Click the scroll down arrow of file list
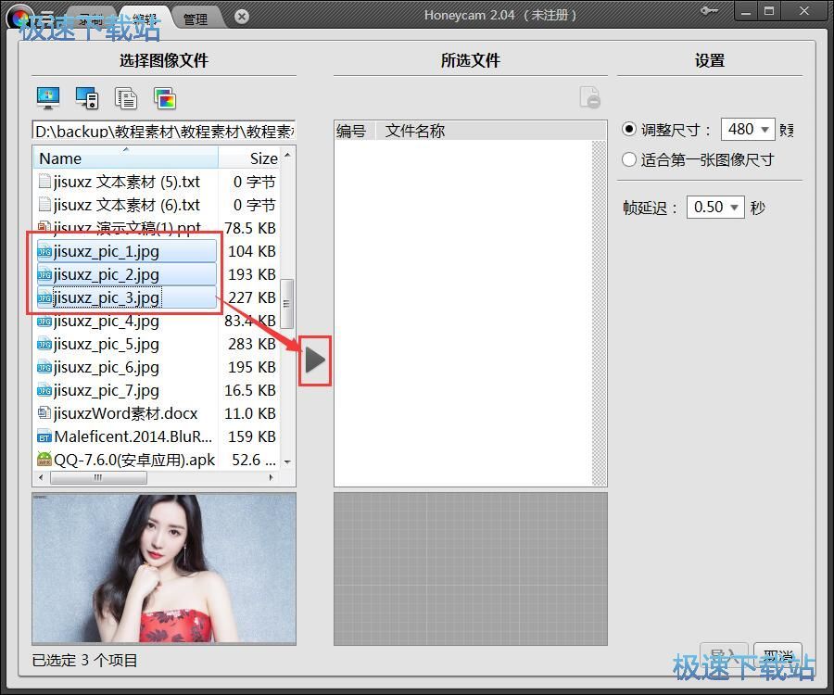 click(287, 462)
